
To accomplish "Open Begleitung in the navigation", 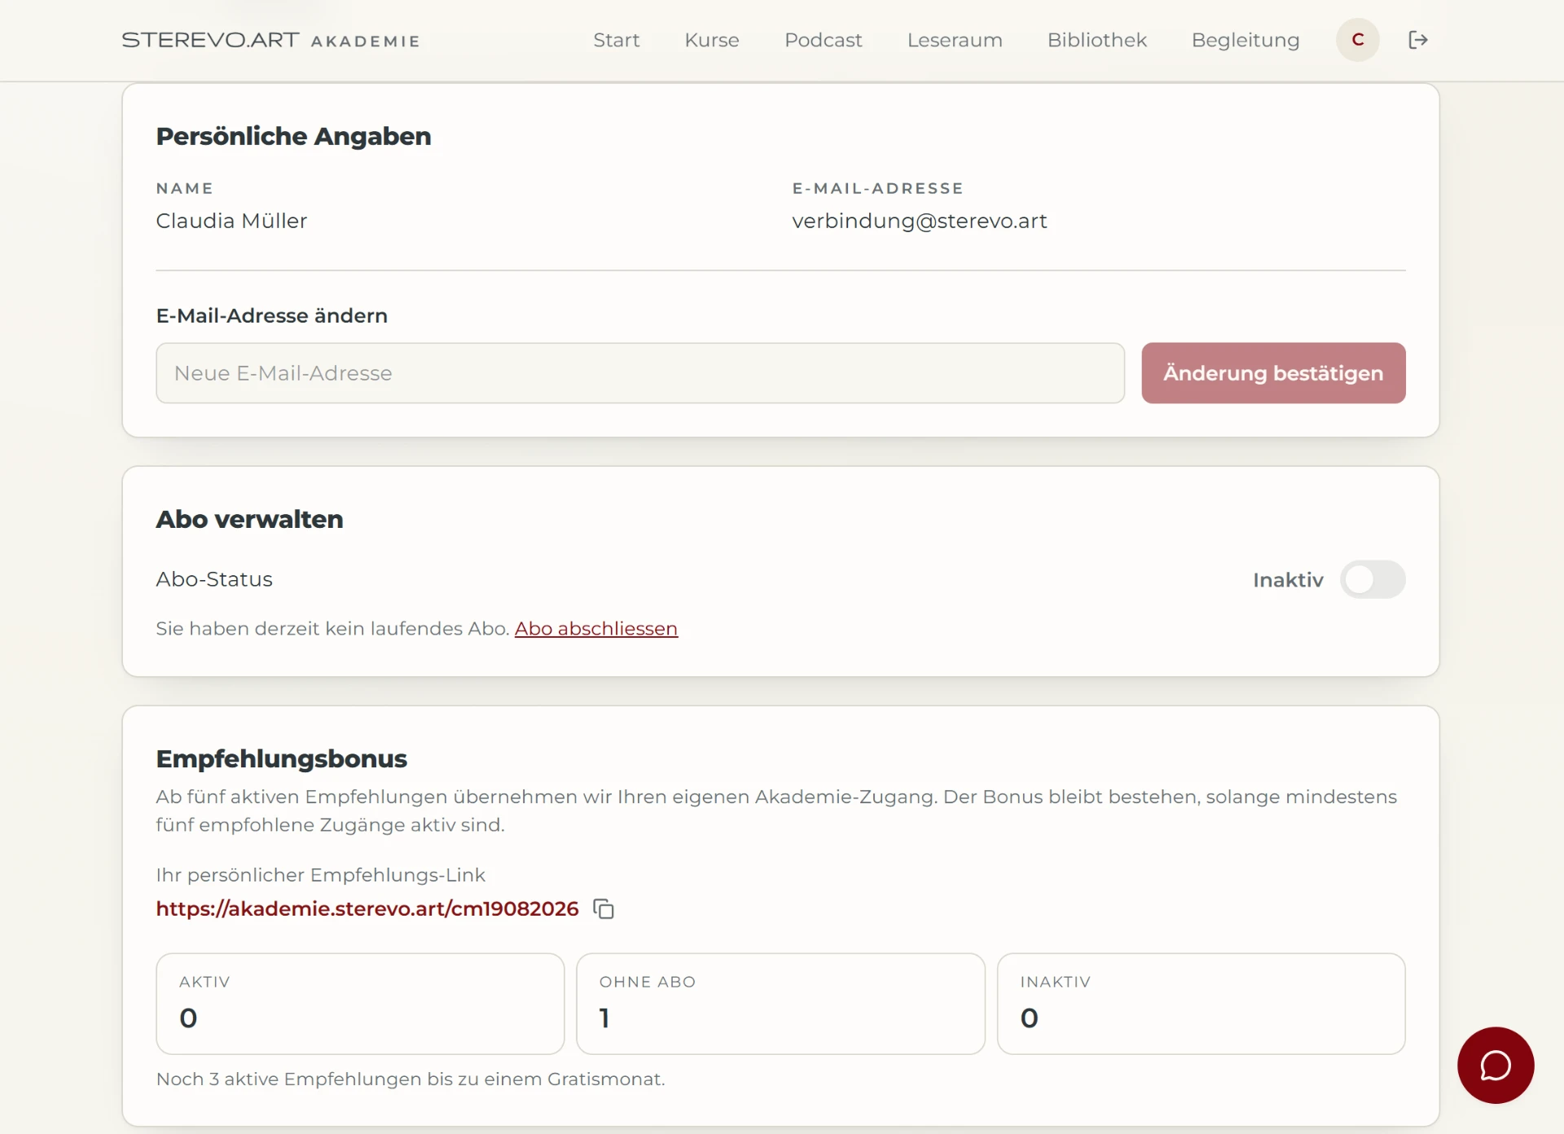I will click(x=1245, y=40).
